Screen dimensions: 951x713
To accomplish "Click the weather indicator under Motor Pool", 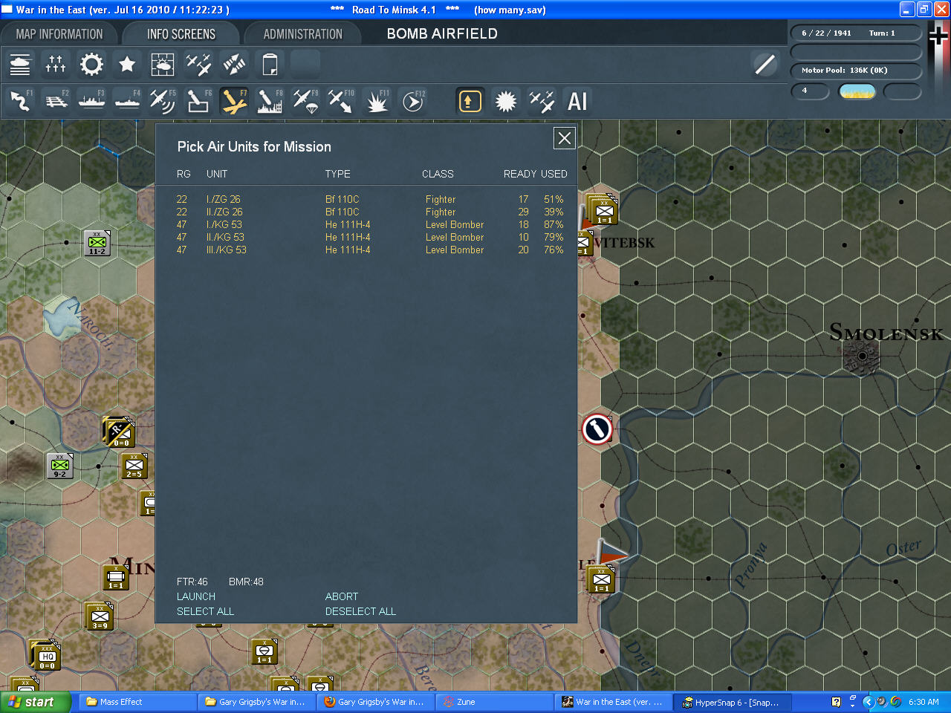I will 857,91.
